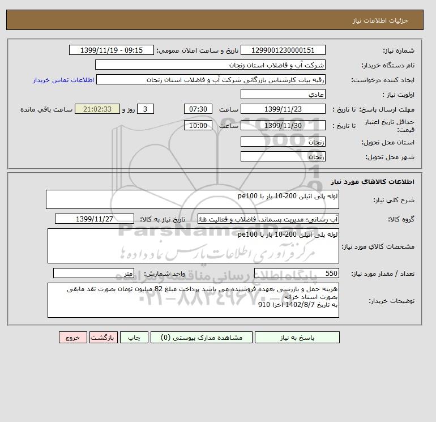Click unit of measure field 'متر'

pyautogui.click(x=93, y=273)
